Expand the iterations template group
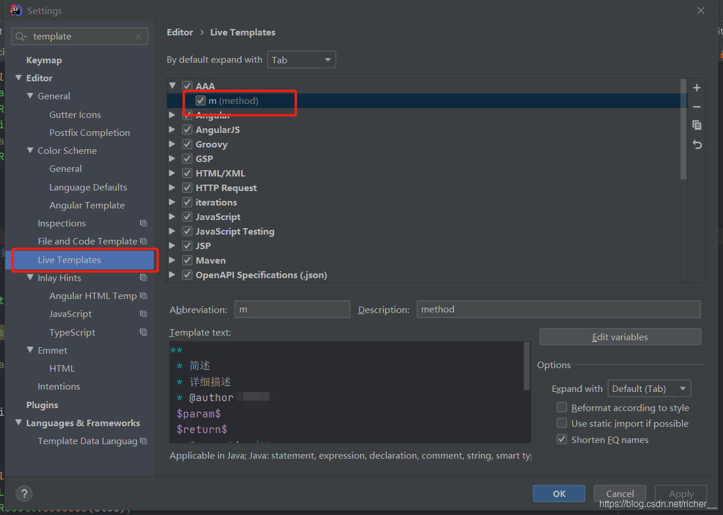This screenshot has height=515, width=723. [x=172, y=202]
